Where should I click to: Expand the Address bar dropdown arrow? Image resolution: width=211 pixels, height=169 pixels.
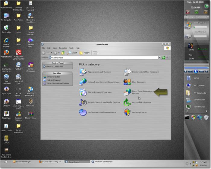click(159, 58)
